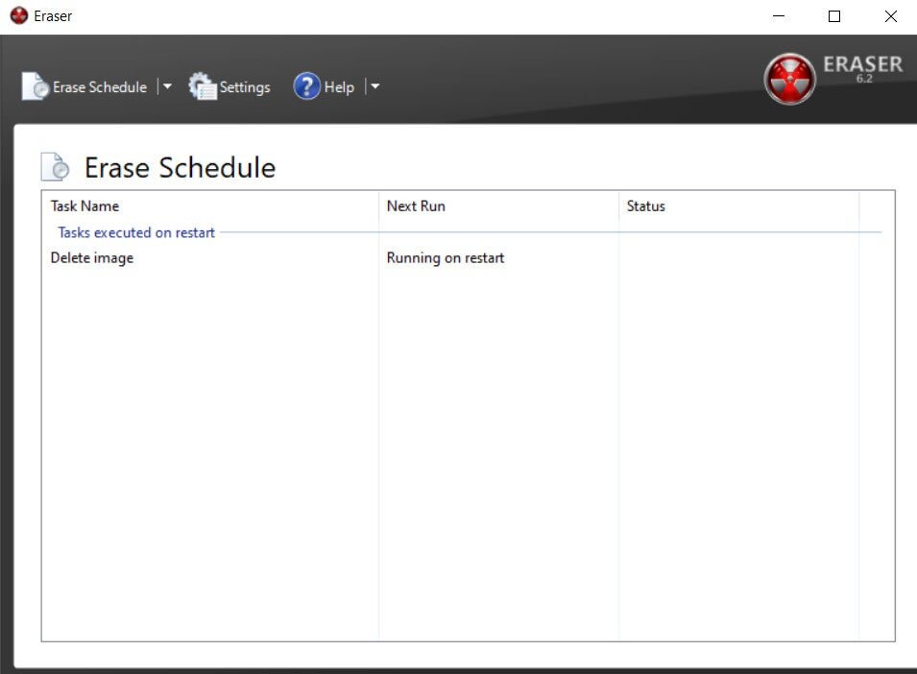Click the Settings toolbar label
Viewport: 917px width, 674px height.
245,87
